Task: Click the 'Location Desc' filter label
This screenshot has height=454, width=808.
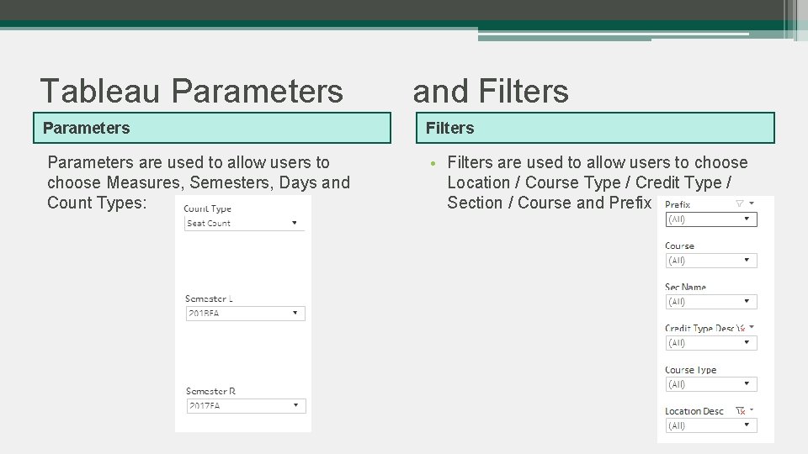Action: tap(694, 411)
